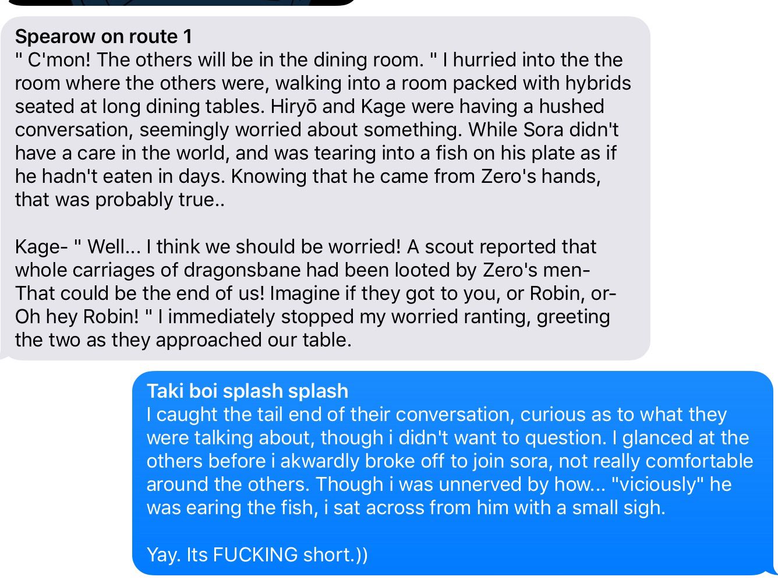Click the "Yay. Its FUCKING short.))" line
Image resolution: width=778 pixels, height=580 pixels.
point(257,554)
